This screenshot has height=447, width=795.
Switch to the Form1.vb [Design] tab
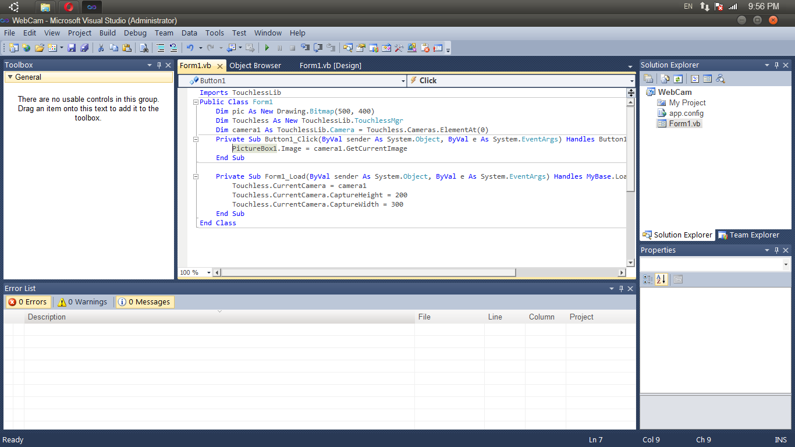[x=330, y=65]
